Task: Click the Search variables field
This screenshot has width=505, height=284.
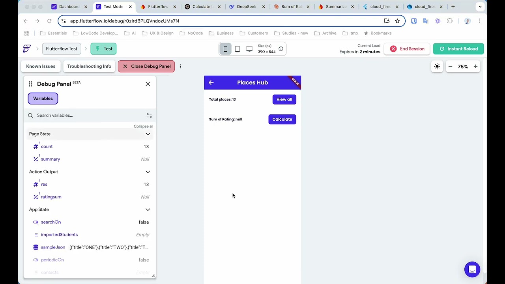Action: pyautogui.click(x=90, y=116)
